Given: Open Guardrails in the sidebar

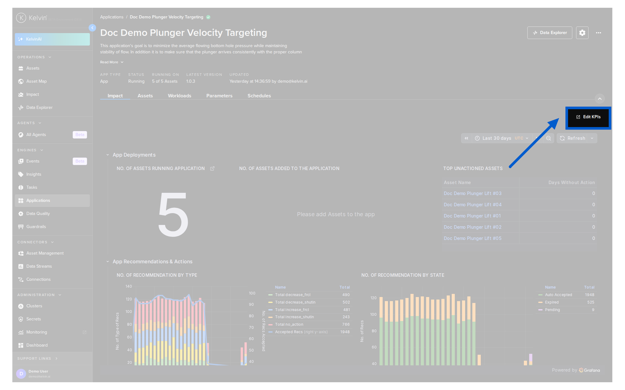Looking at the screenshot, I should coord(36,227).
